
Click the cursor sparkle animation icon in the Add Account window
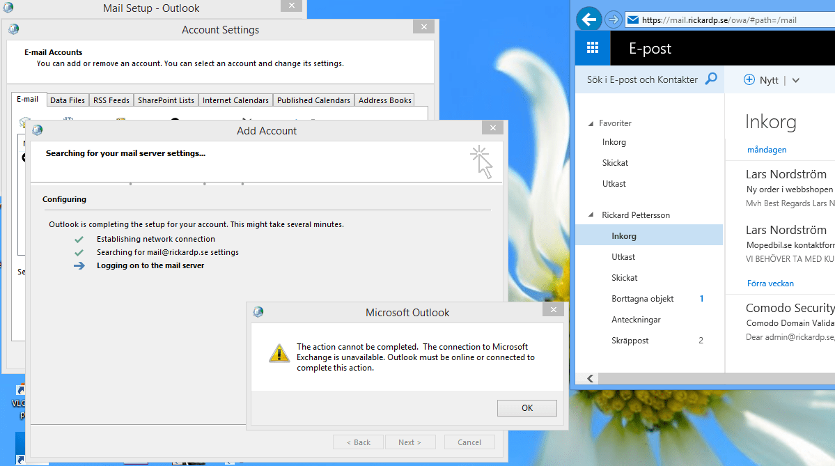481,162
